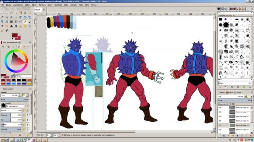Adjust Krycie opacity slider in tool options

click(14, 100)
